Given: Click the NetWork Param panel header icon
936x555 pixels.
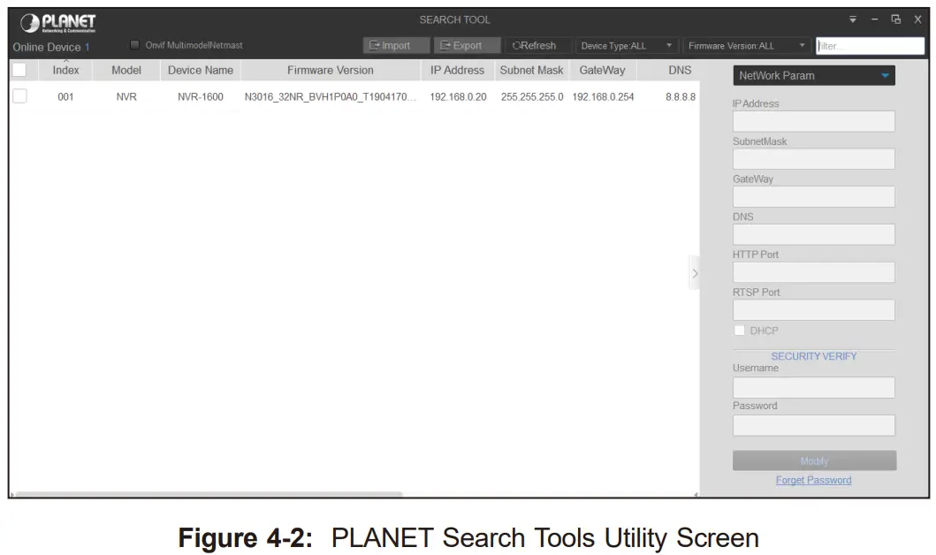Looking at the screenshot, I should 887,75.
